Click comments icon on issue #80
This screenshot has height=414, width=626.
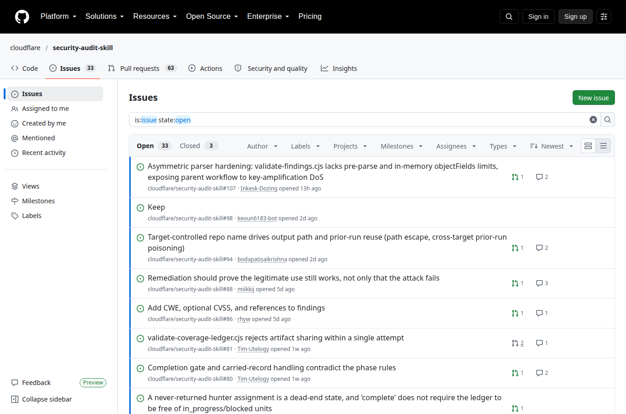pyautogui.click(x=539, y=373)
